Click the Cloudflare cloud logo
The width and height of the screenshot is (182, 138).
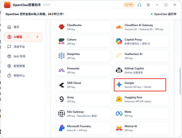tap(119, 27)
